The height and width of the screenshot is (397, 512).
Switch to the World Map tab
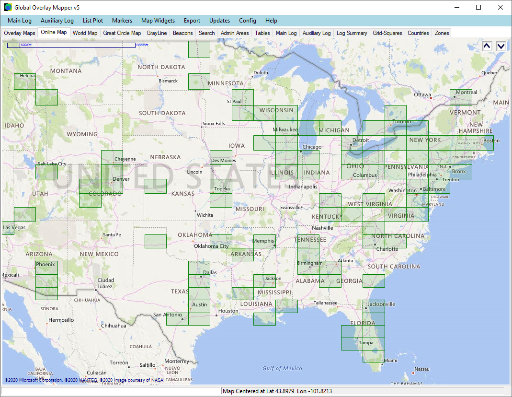pyautogui.click(x=85, y=33)
